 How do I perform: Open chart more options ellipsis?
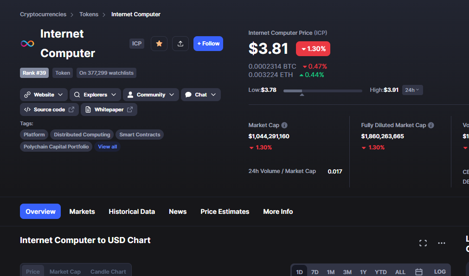[x=442, y=243]
